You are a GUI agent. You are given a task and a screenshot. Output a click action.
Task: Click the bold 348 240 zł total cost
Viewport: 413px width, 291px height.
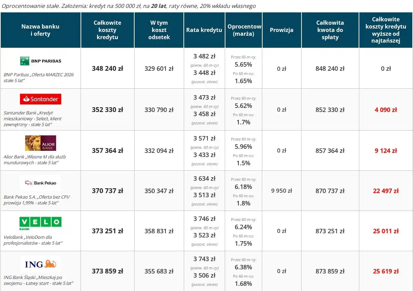pos(107,68)
